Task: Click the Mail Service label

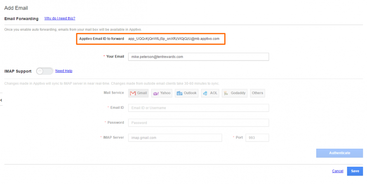Action: (114, 92)
